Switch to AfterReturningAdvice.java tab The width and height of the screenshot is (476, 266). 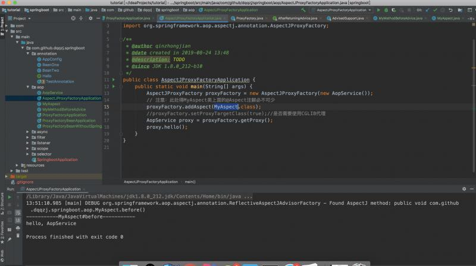tap(297, 18)
